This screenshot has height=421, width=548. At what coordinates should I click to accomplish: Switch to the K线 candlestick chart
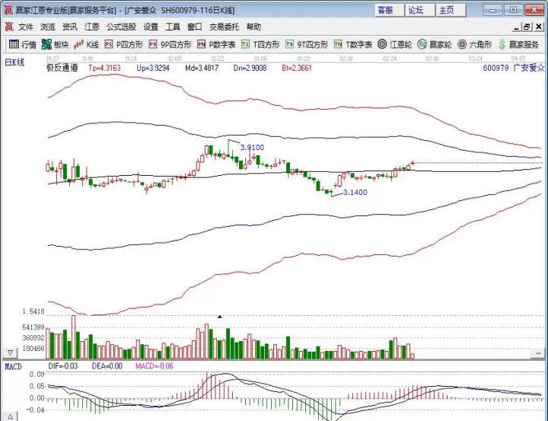click(86, 44)
